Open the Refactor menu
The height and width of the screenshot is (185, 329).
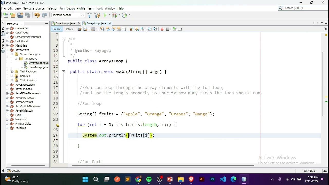[52, 8]
